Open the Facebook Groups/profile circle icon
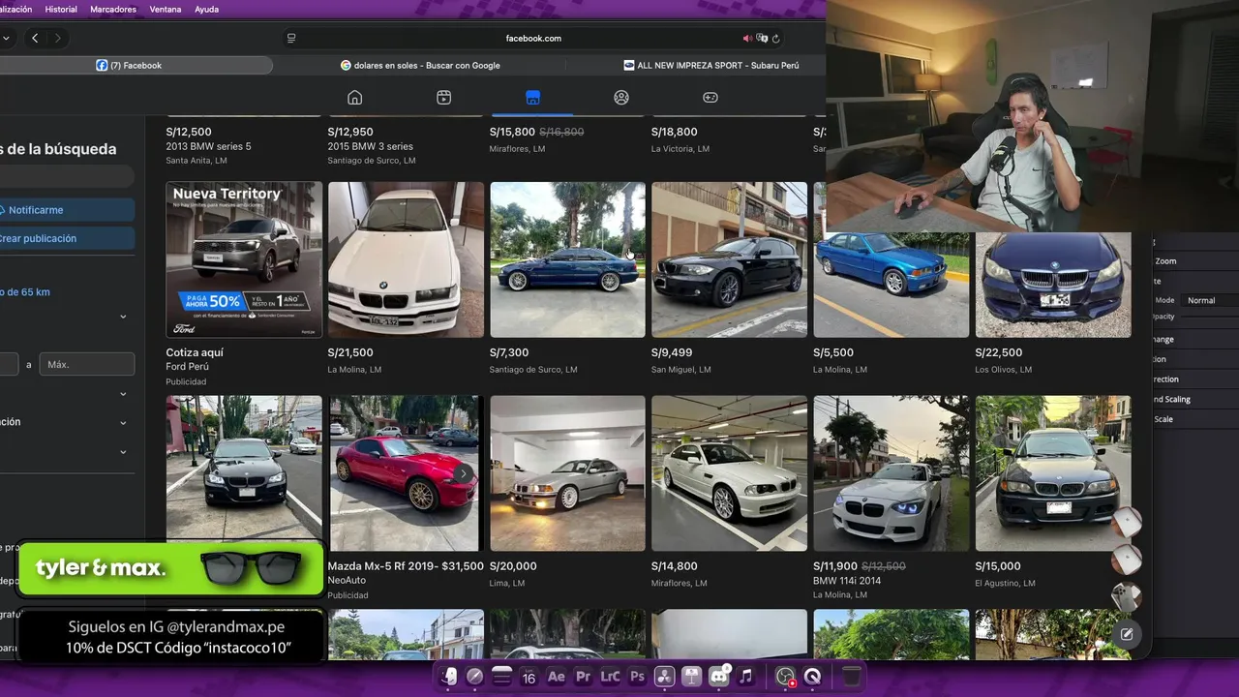Viewport: 1239px width, 697px height. tap(621, 97)
